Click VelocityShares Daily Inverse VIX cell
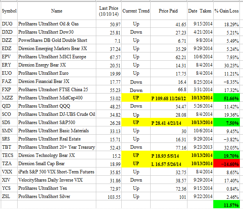 57,180
